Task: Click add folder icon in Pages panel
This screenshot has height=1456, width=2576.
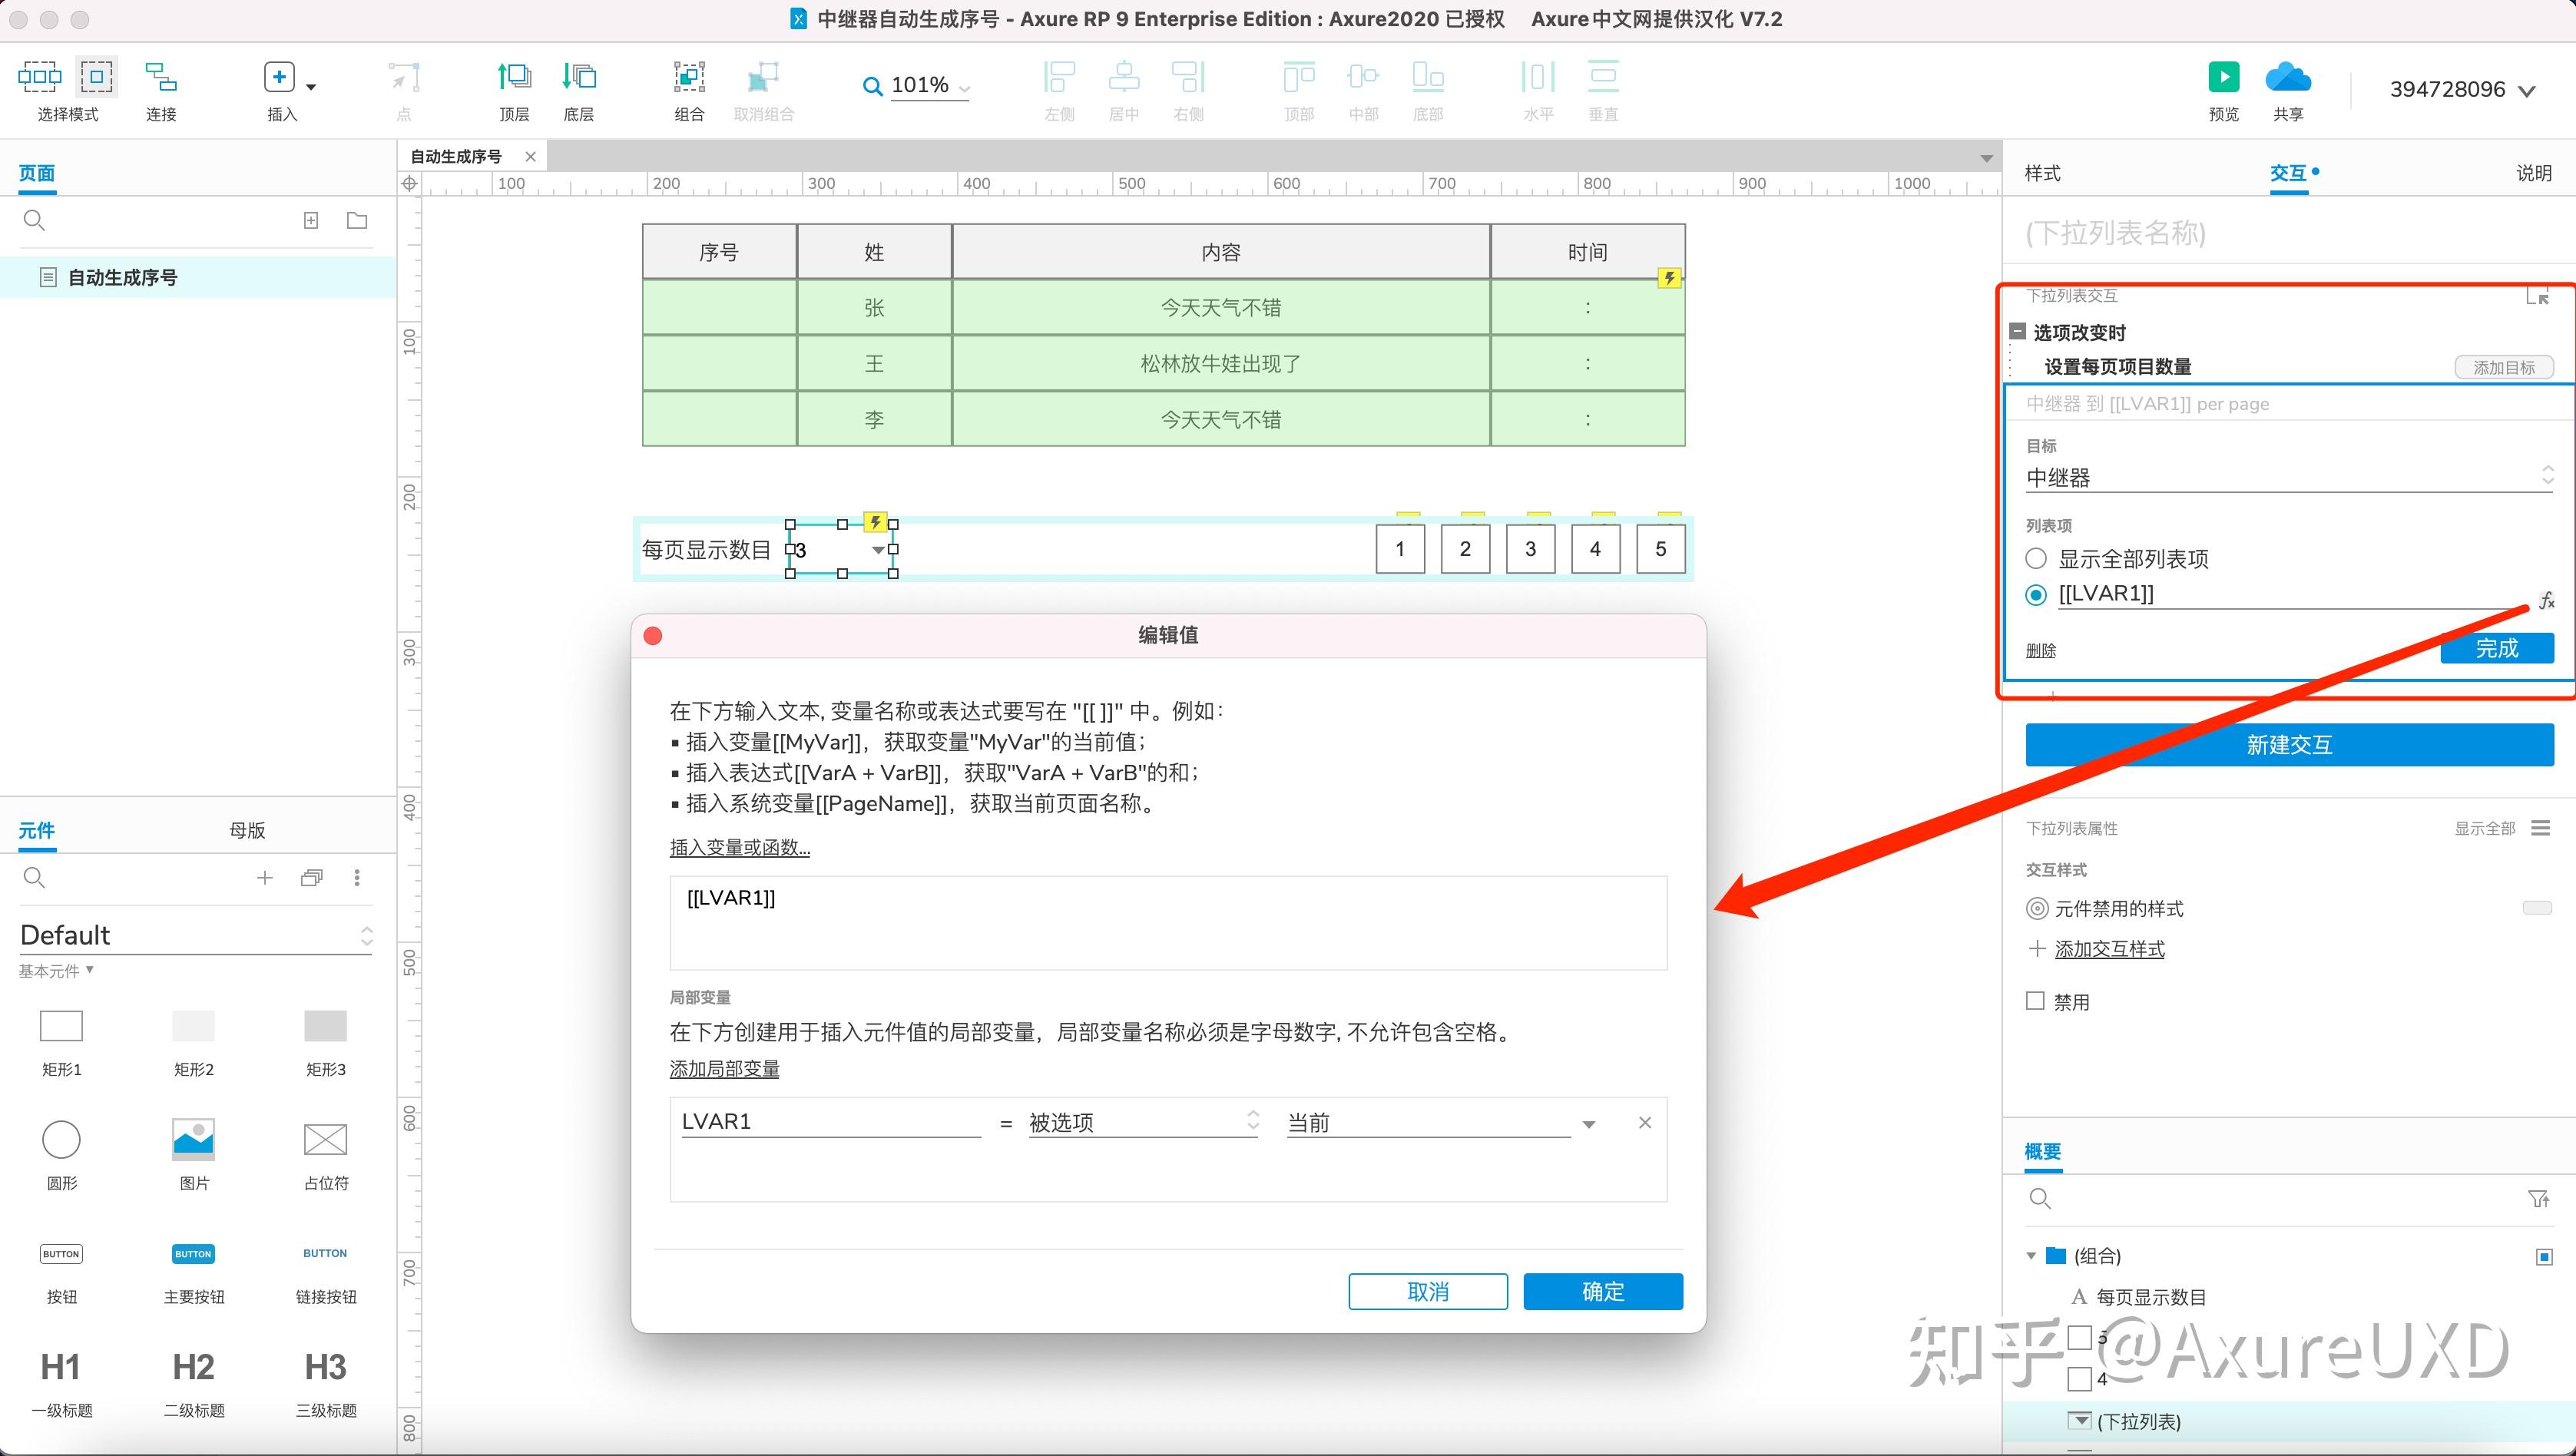Action: [x=357, y=221]
